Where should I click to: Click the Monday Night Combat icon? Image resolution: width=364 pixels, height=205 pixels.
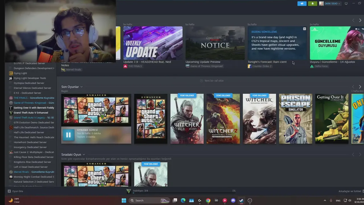(x=11, y=177)
